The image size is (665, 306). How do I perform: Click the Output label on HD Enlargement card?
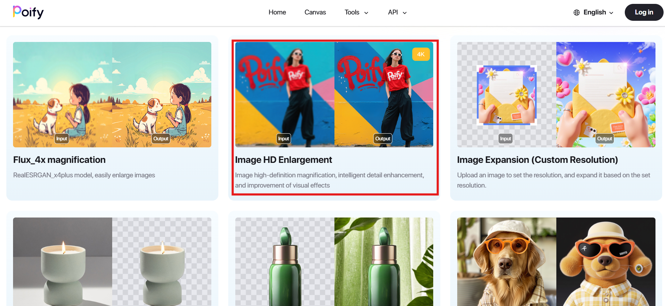[383, 139]
